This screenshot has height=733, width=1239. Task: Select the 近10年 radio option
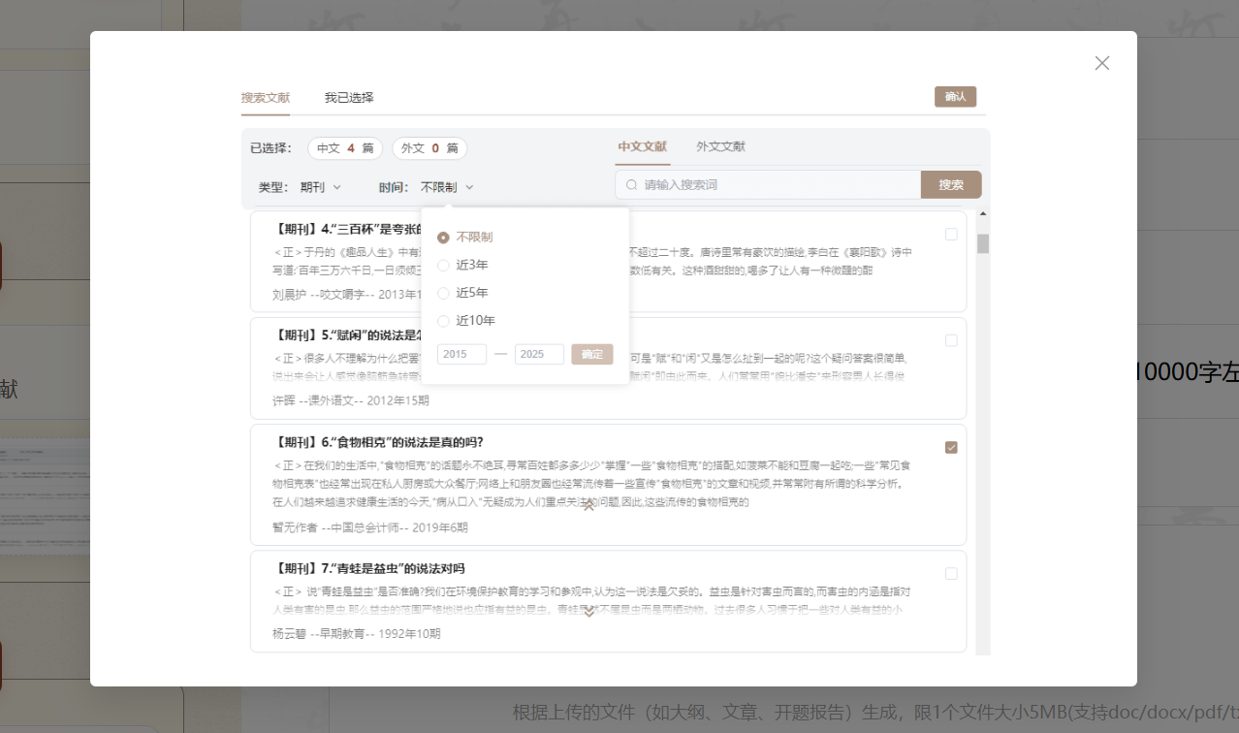pyautogui.click(x=466, y=321)
